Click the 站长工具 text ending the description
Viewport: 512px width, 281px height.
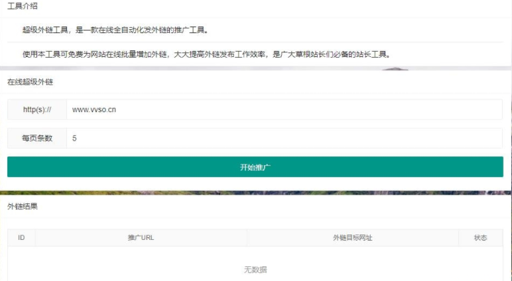coord(373,54)
